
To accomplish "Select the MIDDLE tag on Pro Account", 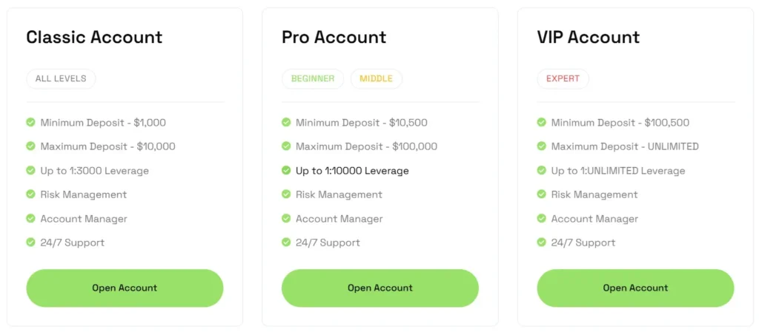I will click(377, 78).
